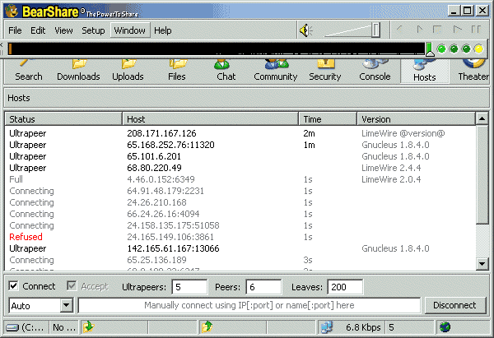Open the Search page
This screenshot has height=338, width=494.
[28, 71]
